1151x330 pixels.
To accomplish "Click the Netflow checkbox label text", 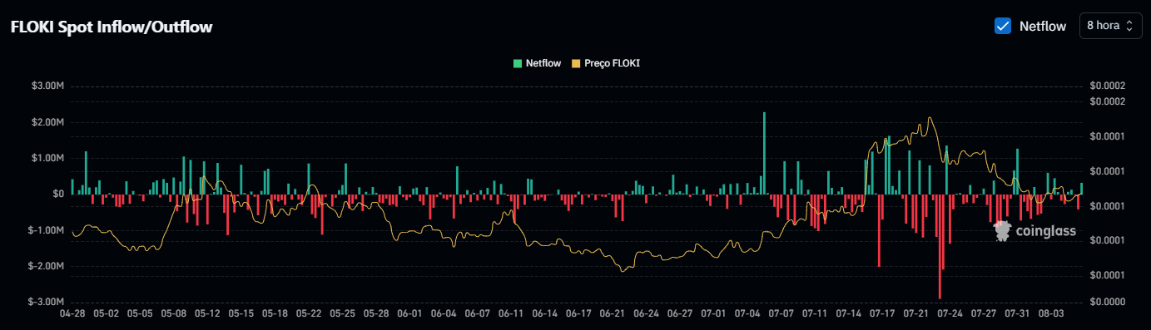I will click(x=1043, y=26).
